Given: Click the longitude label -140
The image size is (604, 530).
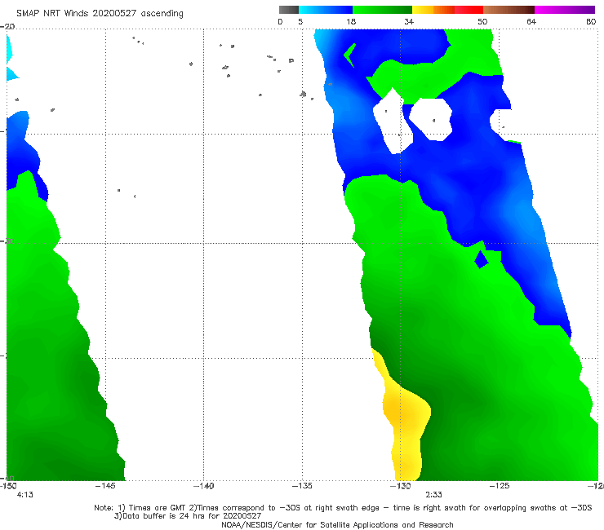Looking at the screenshot, I should tap(204, 486).
